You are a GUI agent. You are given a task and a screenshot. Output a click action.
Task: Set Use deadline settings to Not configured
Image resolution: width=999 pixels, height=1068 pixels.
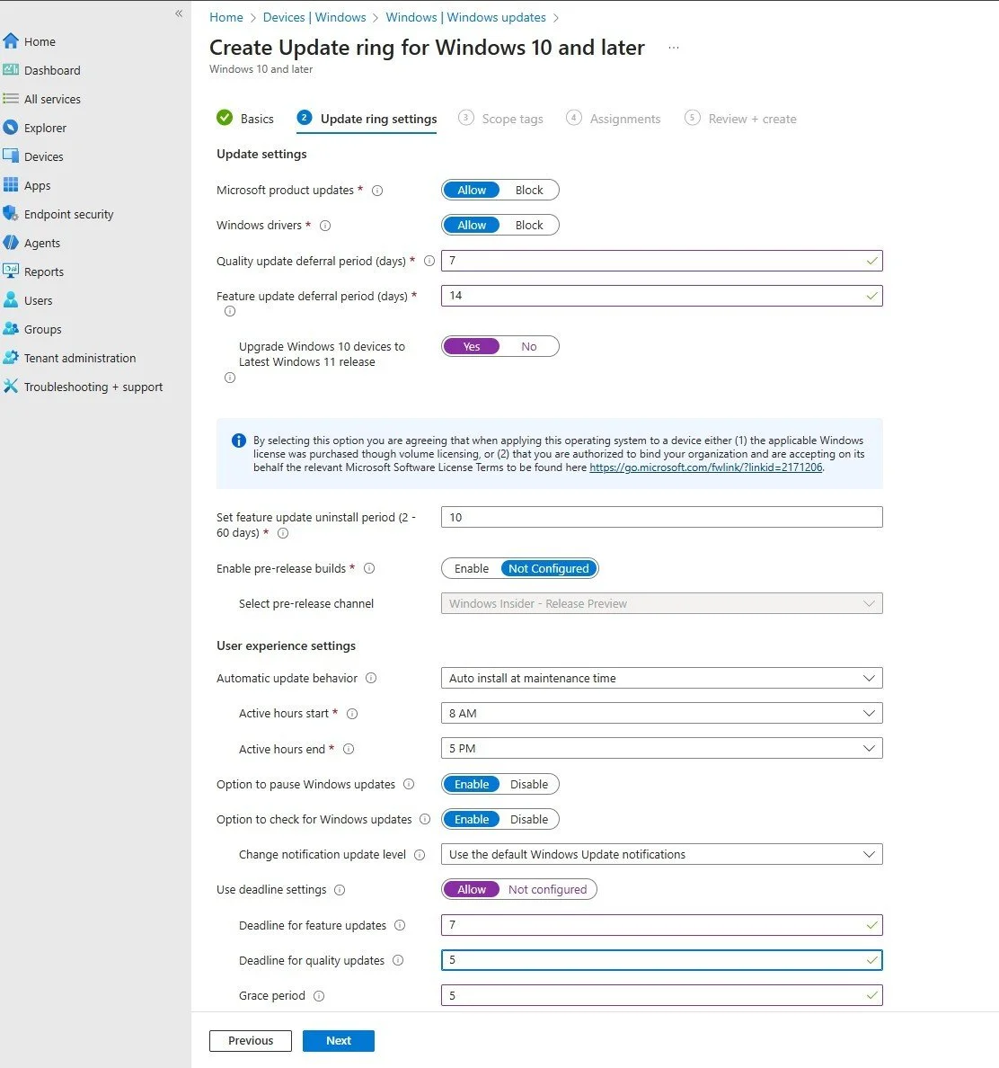[547, 889]
